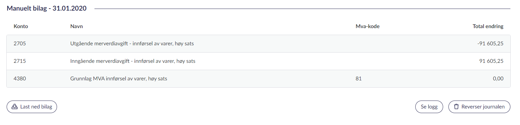The image size is (520, 125).
Task: Click the Konto column header
Action: (21, 26)
